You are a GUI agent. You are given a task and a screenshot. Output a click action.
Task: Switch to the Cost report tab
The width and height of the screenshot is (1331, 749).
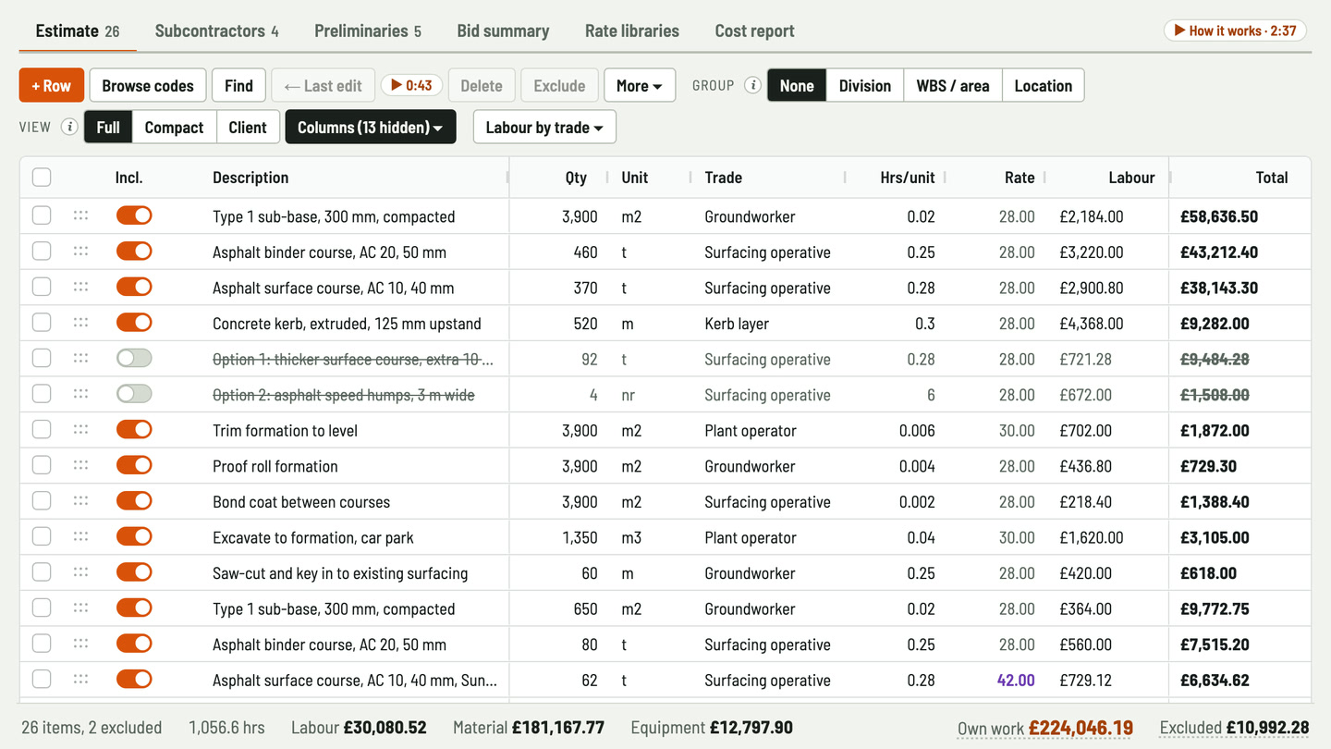755,31
